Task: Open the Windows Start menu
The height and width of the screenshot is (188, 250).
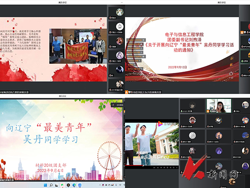Action: point(45,185)
